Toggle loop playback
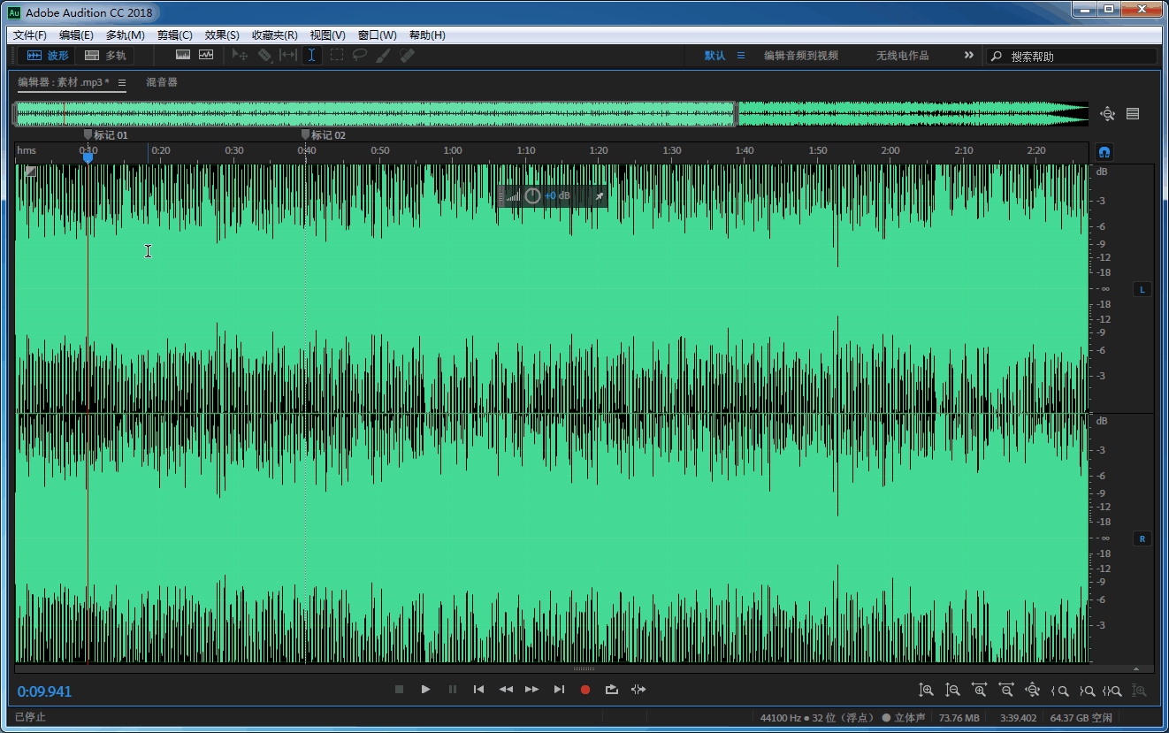The height and width of the screenshot is (733, 1169). point(612,690)
